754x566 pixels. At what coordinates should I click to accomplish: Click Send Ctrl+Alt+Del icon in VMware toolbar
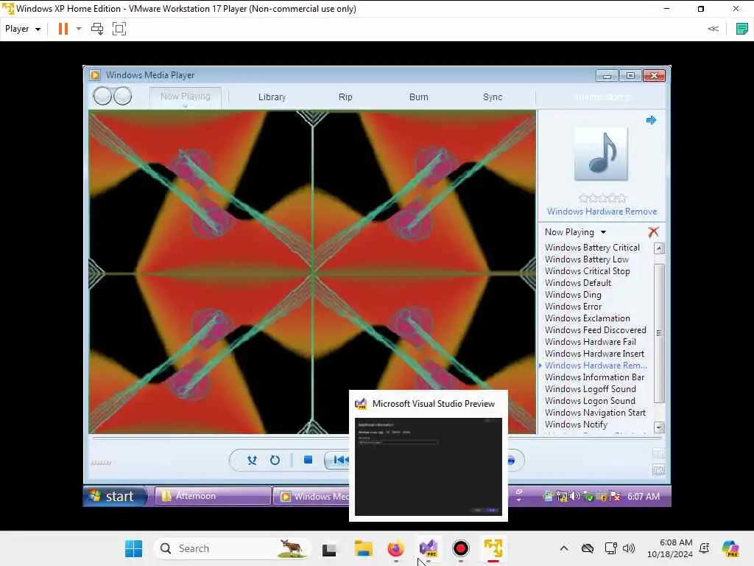click(97, 29)
